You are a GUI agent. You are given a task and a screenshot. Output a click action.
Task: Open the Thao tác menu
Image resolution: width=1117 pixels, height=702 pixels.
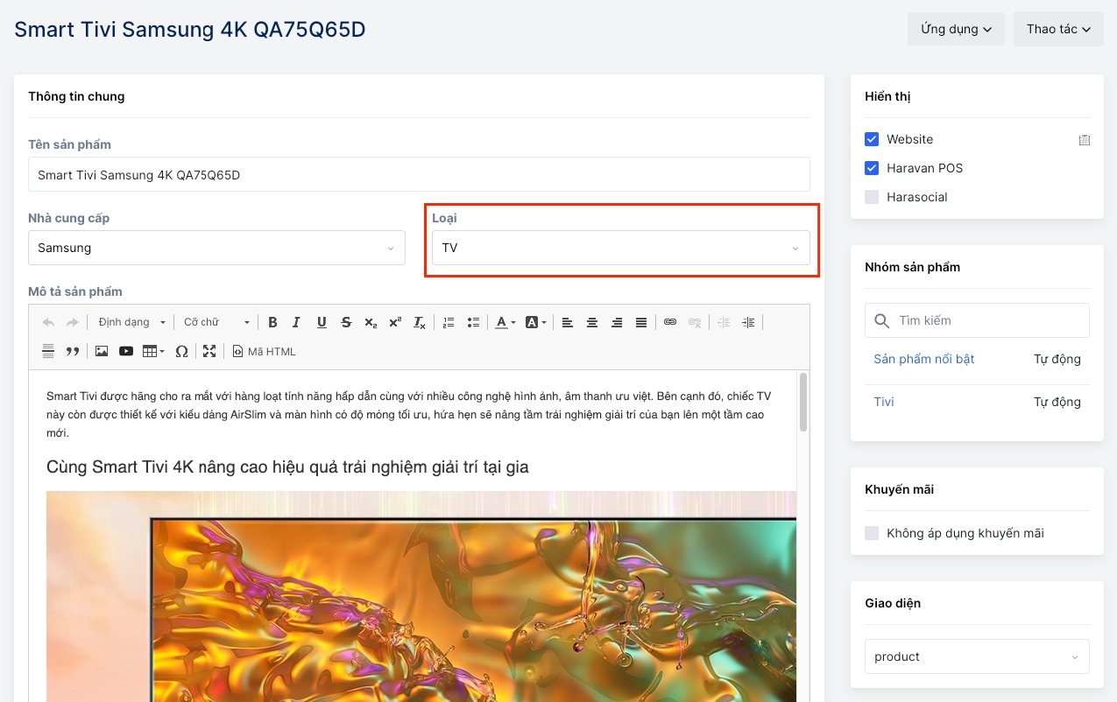pos(1057,29)
